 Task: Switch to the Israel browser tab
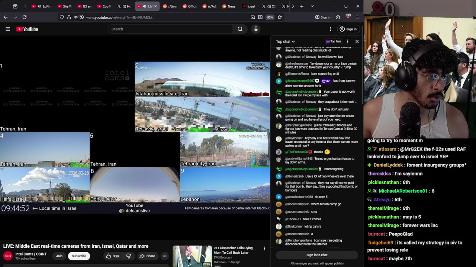coord(248,6)
